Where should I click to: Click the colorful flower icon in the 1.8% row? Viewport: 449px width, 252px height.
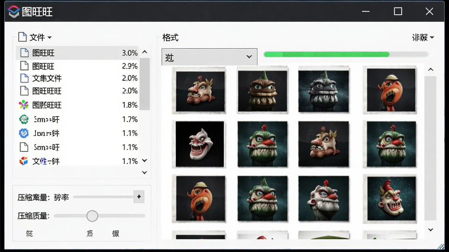24,105
